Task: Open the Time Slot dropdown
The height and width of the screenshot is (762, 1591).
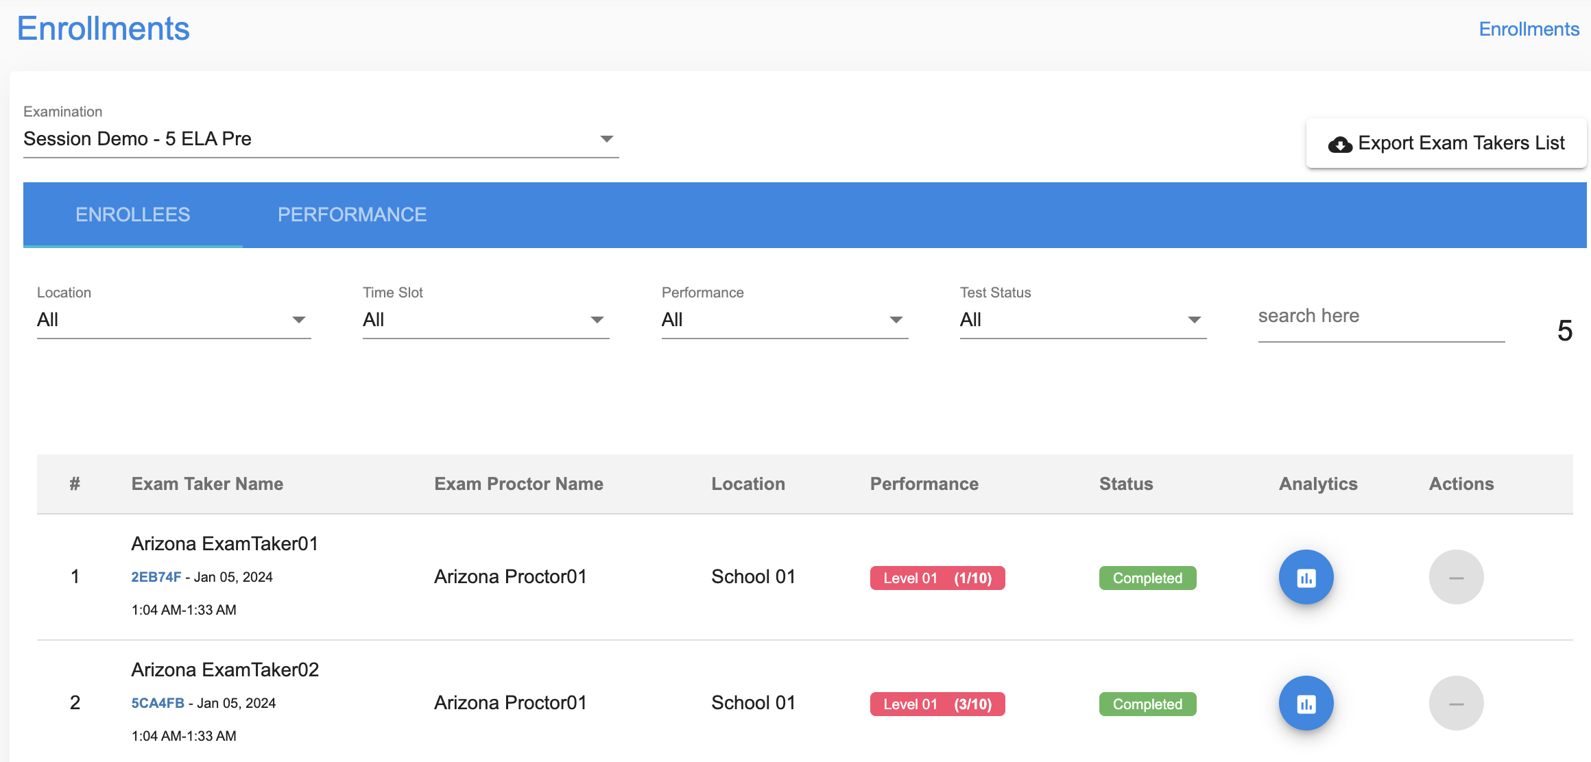Action: click(x=597, y=319)
